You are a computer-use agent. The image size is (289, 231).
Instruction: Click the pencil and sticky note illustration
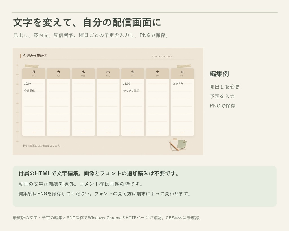(178, 144)
